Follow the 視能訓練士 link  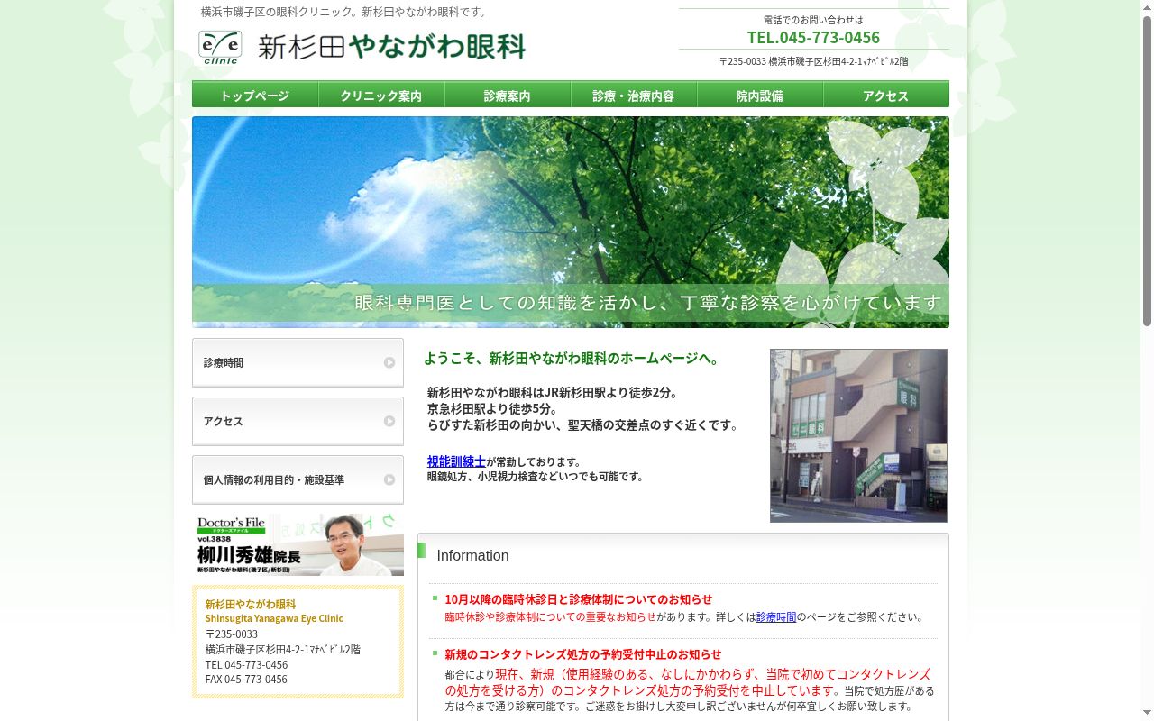456,461
